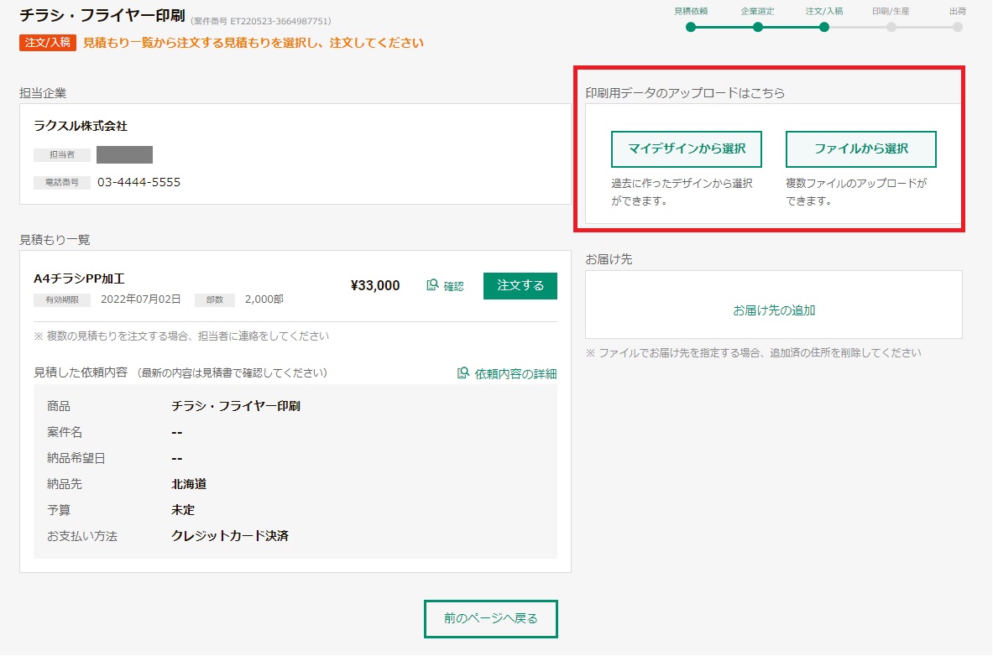This screenshot has height=656, width=993.
Task: Open the お届け先の追加 link
Action: (774, 310)
